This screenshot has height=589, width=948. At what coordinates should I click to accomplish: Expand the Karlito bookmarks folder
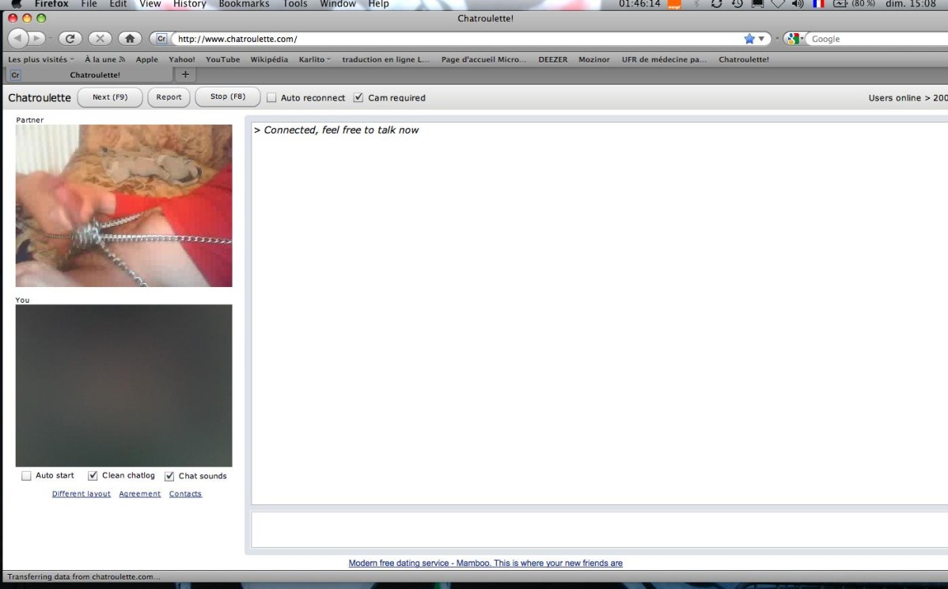(314, 59)
